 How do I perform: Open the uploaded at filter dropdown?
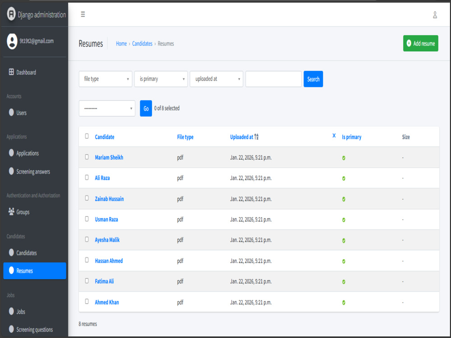click(x=216, y=79)
